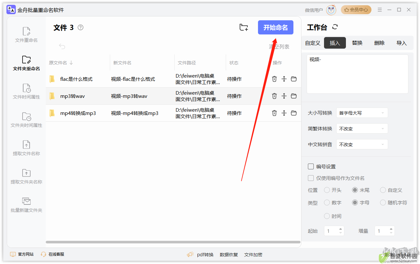Click the new name 视频-mp3转wav
Screen dimensions: 420x264
[129, 96]
